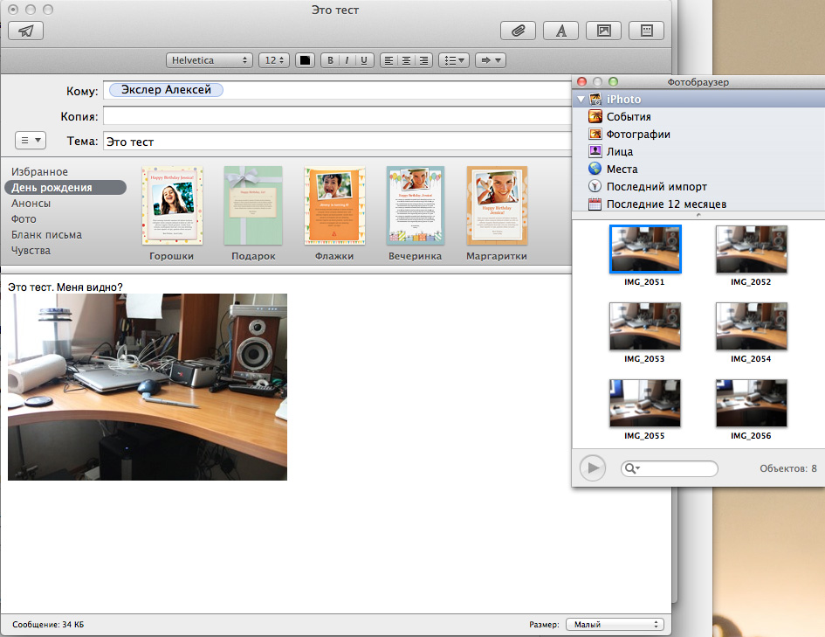The width and height of the screenshot is (825, 637).
Task: Open the photo browser toolbar icon
Action: 603,30
